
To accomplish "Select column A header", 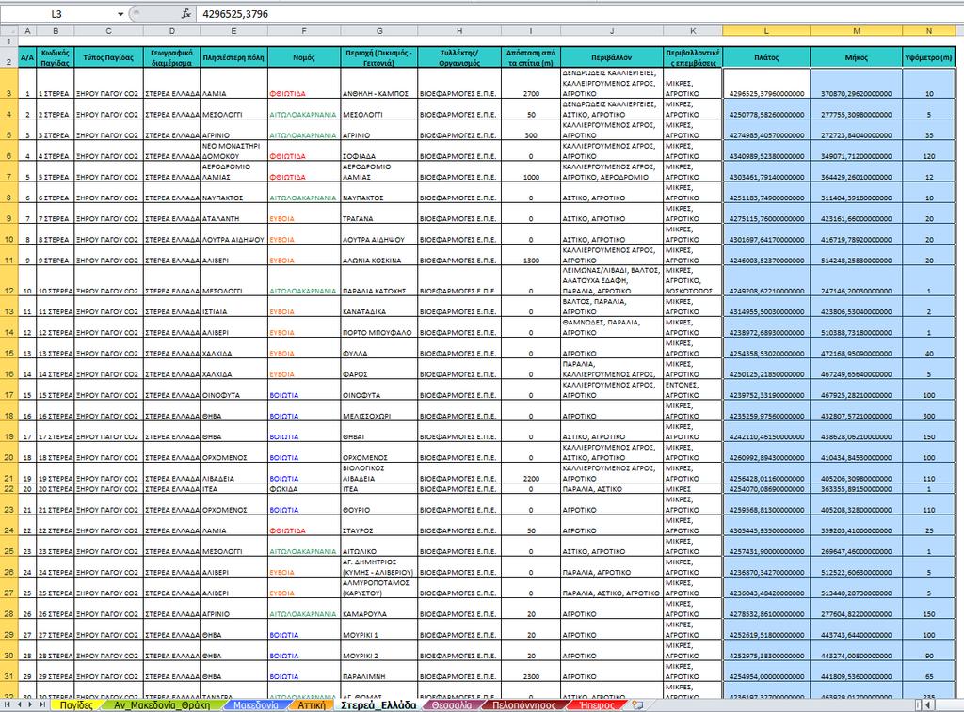I will tap(27, 30).
